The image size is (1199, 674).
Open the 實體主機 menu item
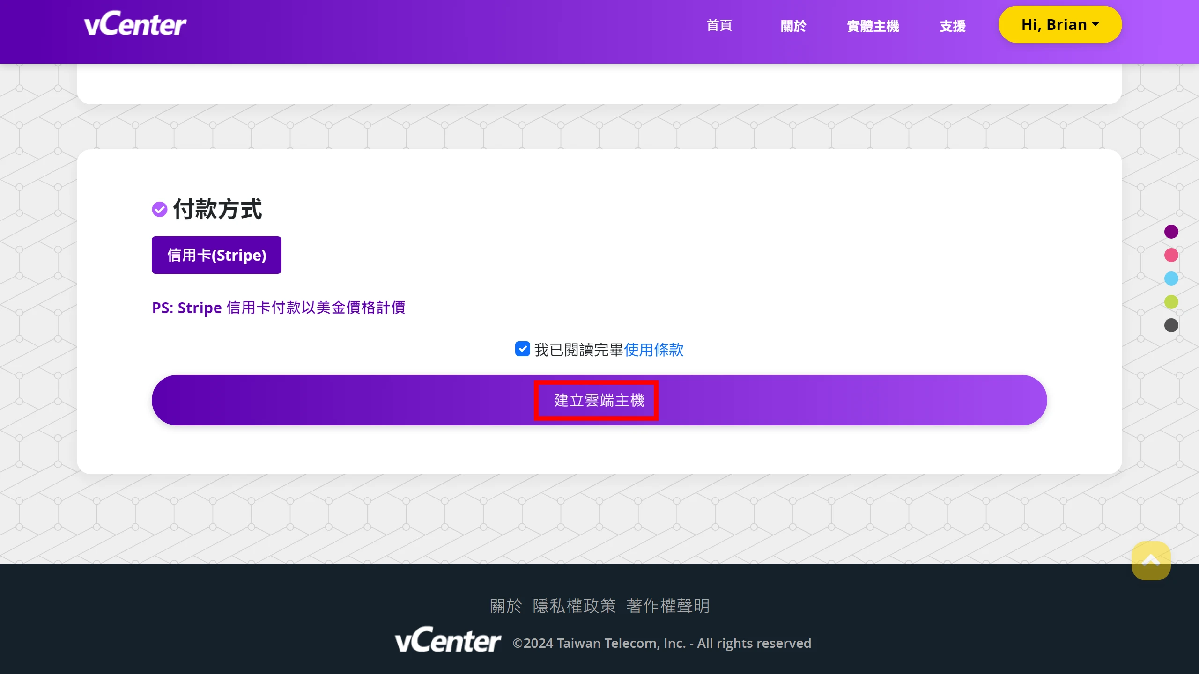point(873,26)
